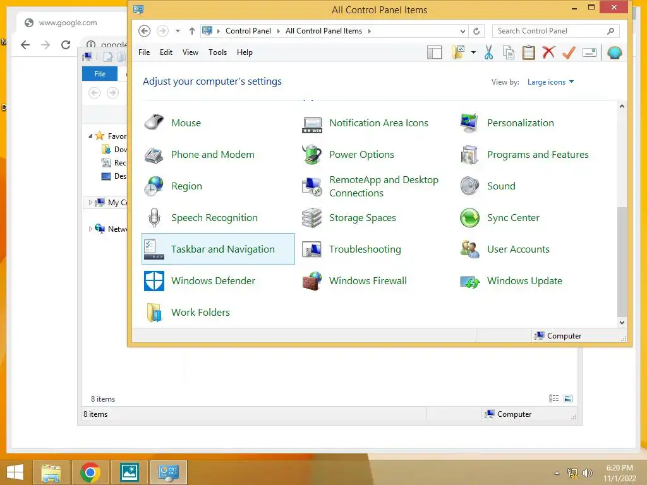The image size is (647, 485).
Task: Click the volume speaker tray icon
Action: pos(587,473)
